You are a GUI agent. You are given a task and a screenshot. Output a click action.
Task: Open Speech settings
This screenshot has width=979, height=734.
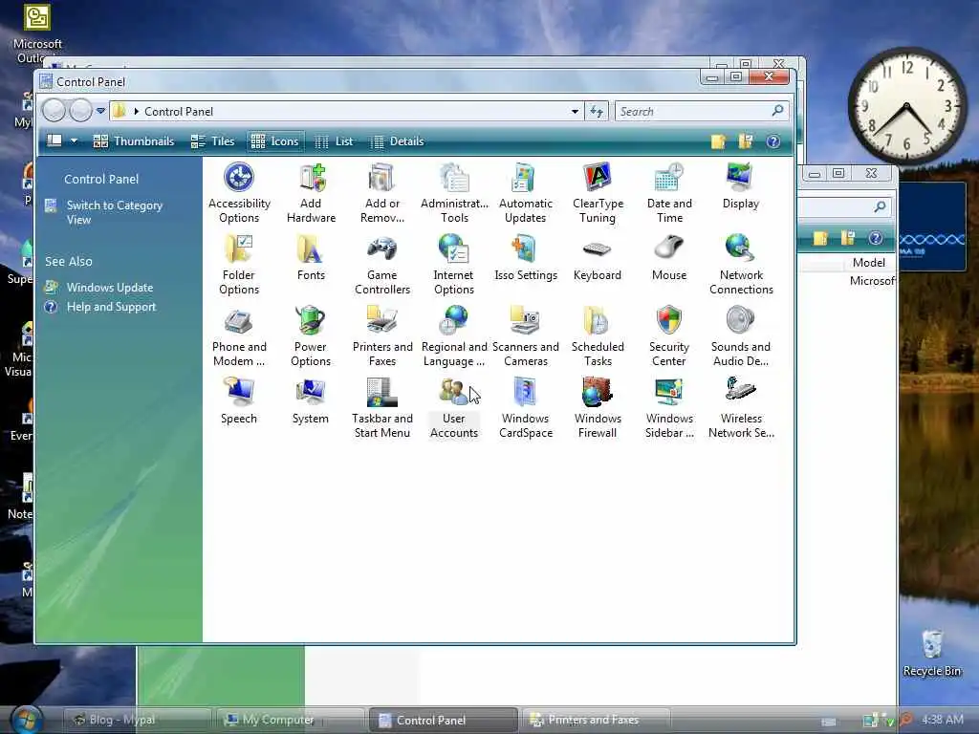tap(238, 400)
